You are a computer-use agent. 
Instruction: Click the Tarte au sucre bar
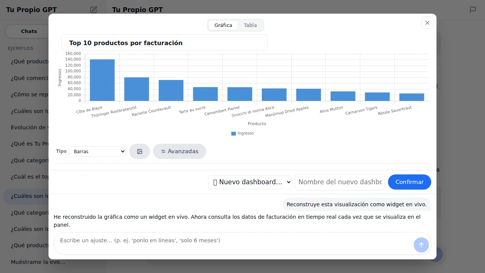205,94
